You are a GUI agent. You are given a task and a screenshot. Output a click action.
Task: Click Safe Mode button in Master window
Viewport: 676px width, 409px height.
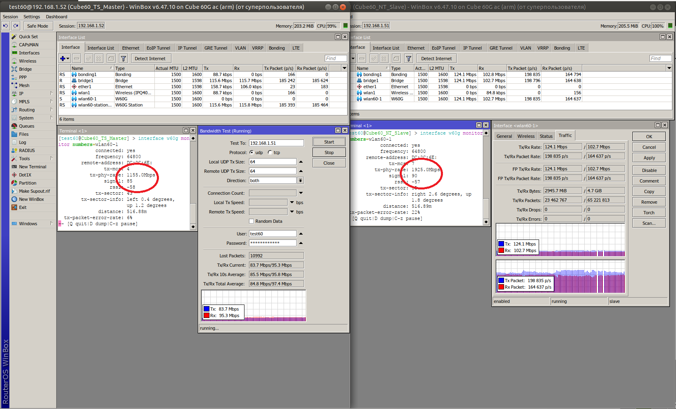(37, 26)
